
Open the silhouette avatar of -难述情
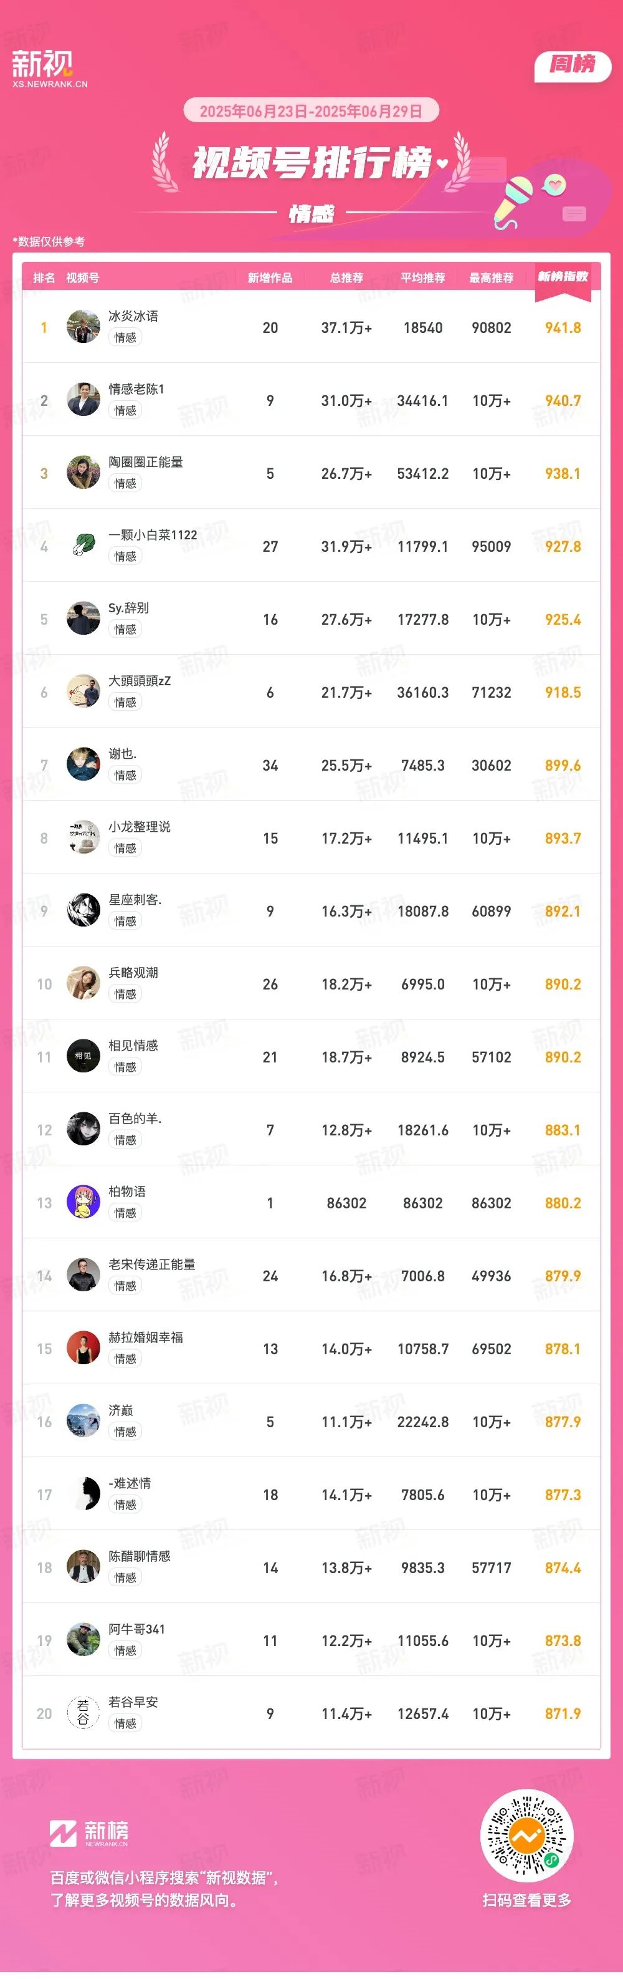coord(83,1495)
